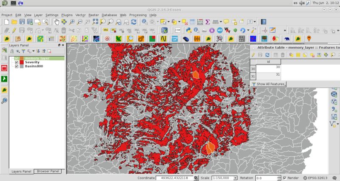Select row 30 header in attribute table
This screenshot has height=181, width=340.
click(253, 69)
